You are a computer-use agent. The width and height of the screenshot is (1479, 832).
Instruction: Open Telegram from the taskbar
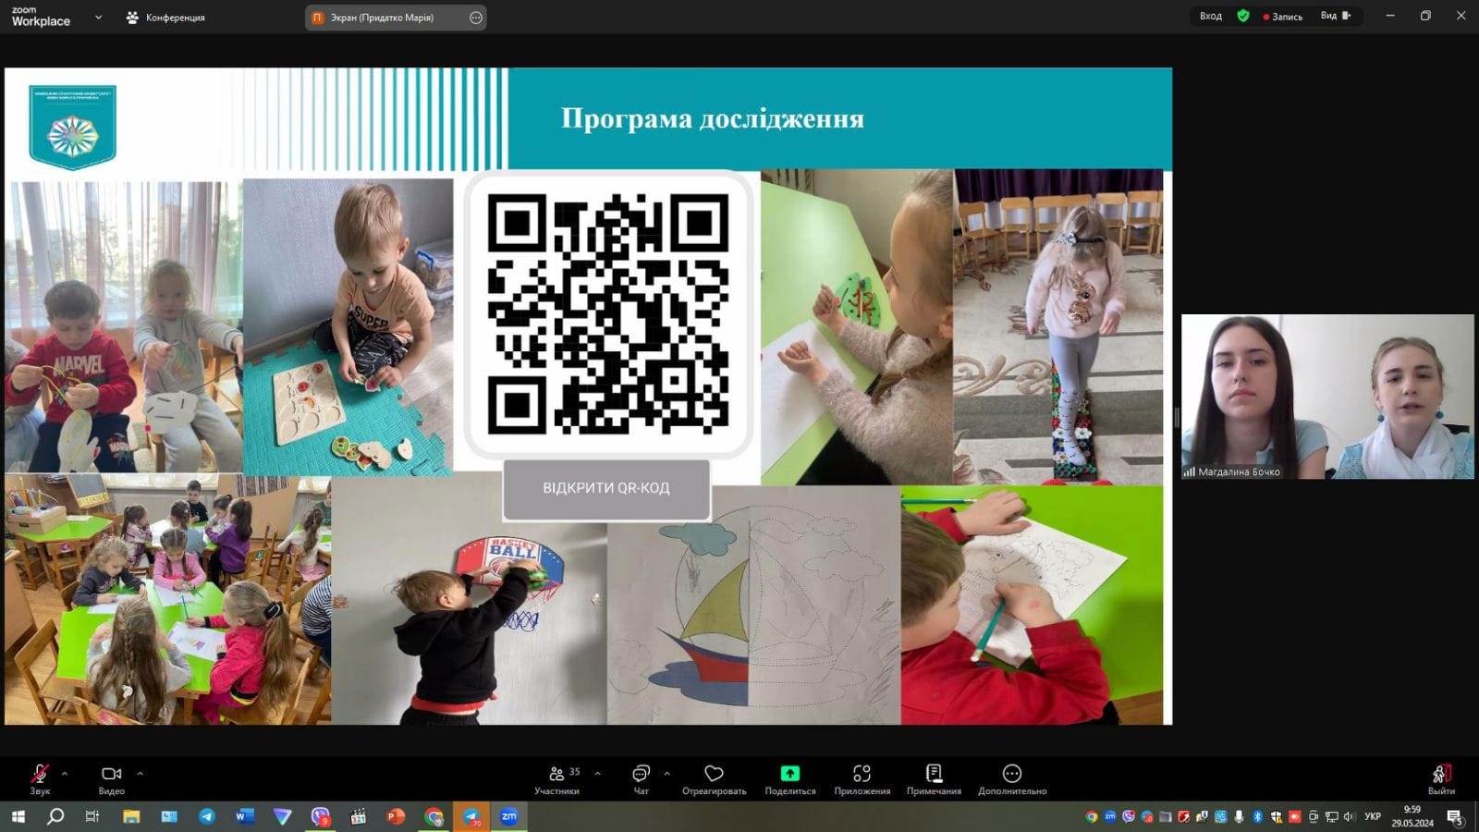206,816
